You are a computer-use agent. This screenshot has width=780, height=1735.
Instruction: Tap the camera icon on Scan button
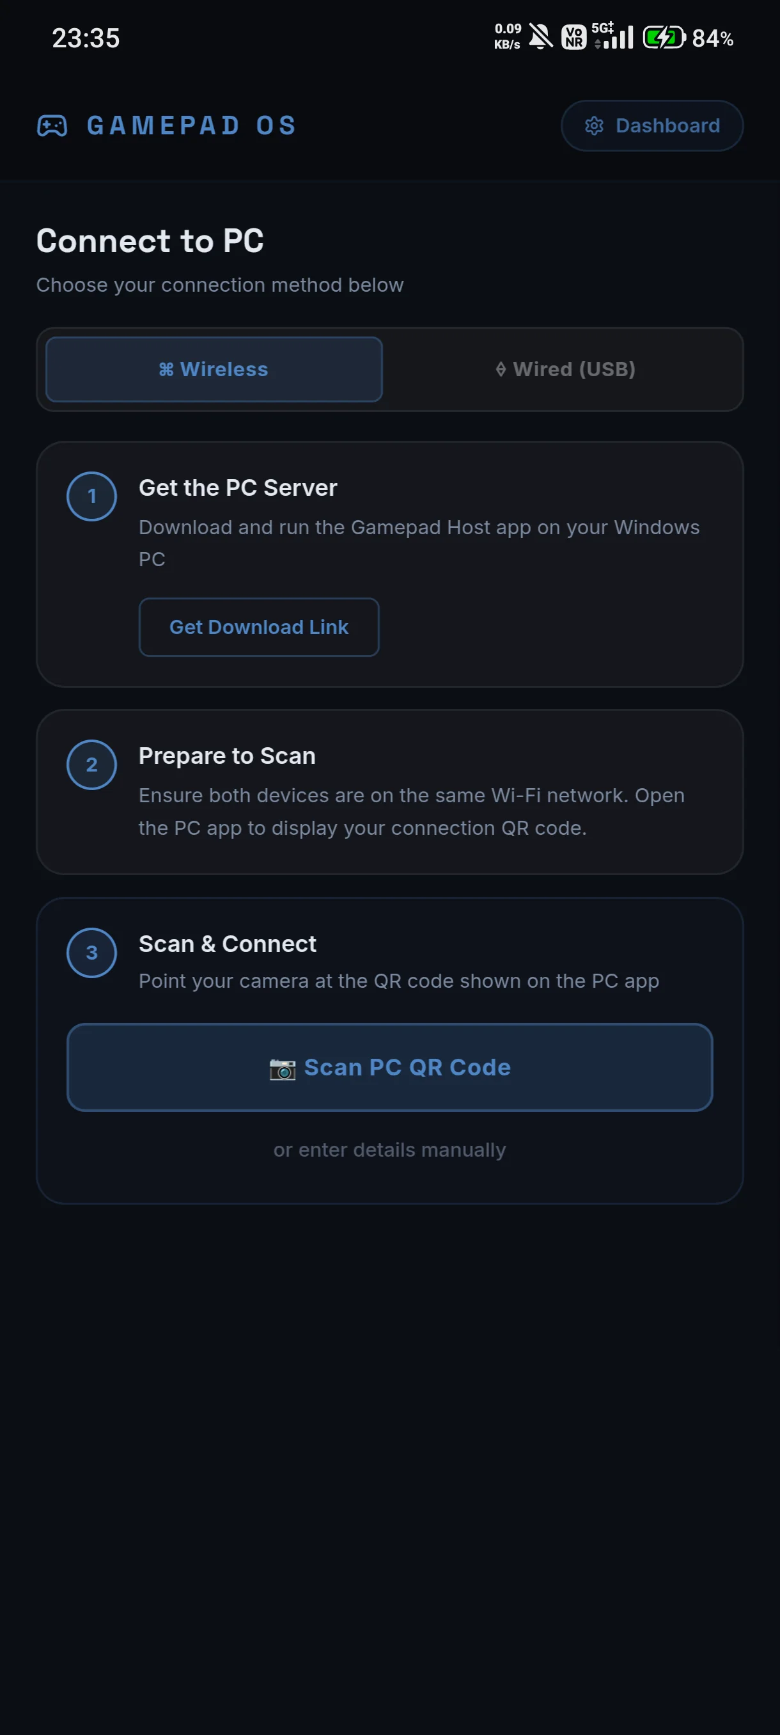[283, 1068]
